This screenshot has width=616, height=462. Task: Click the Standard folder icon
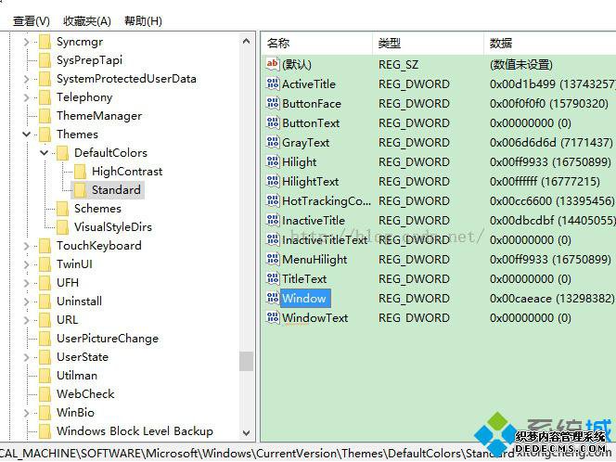pos(80,190)
